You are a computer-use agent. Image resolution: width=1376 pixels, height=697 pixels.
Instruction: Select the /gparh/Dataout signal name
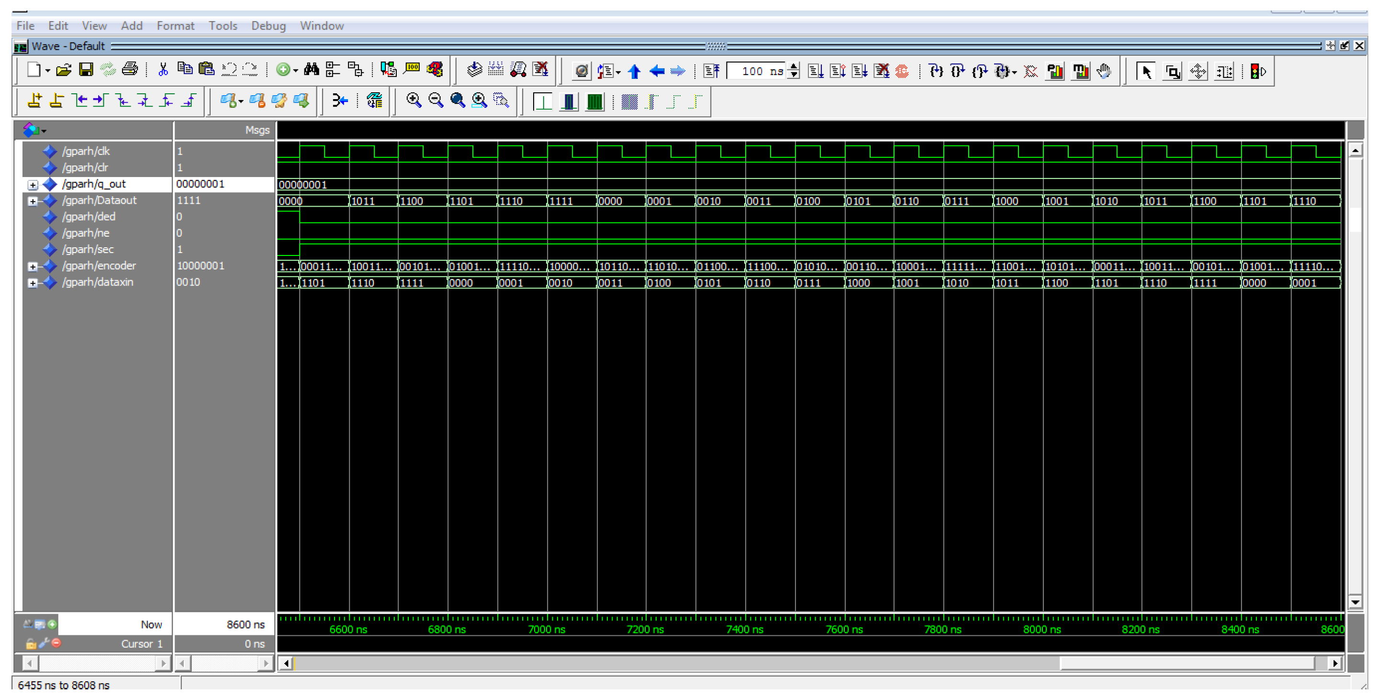click(x=100, y=200)
